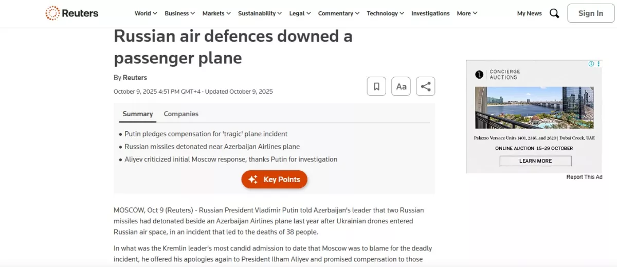This screenshot has width=617, height=267.
Task: Click the sparkle Key Points button
Action: coord(275,180)
